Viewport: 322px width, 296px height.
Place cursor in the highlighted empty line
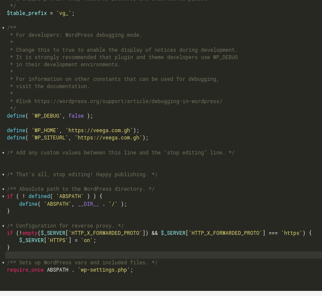162,255
